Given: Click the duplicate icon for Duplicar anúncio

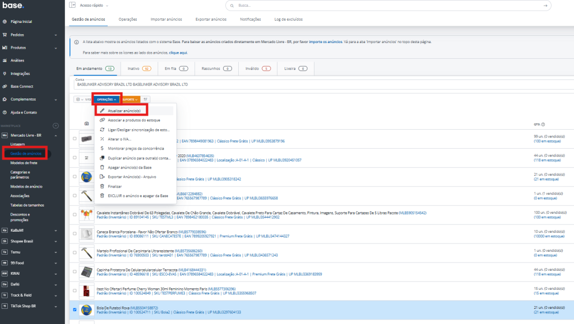Looking at the screenshot, I should click(x=102, y=158).
